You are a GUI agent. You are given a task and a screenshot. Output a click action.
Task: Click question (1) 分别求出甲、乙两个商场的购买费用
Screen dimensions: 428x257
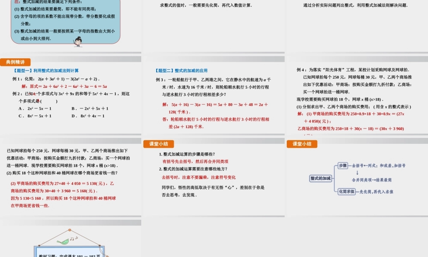[354, 107]
